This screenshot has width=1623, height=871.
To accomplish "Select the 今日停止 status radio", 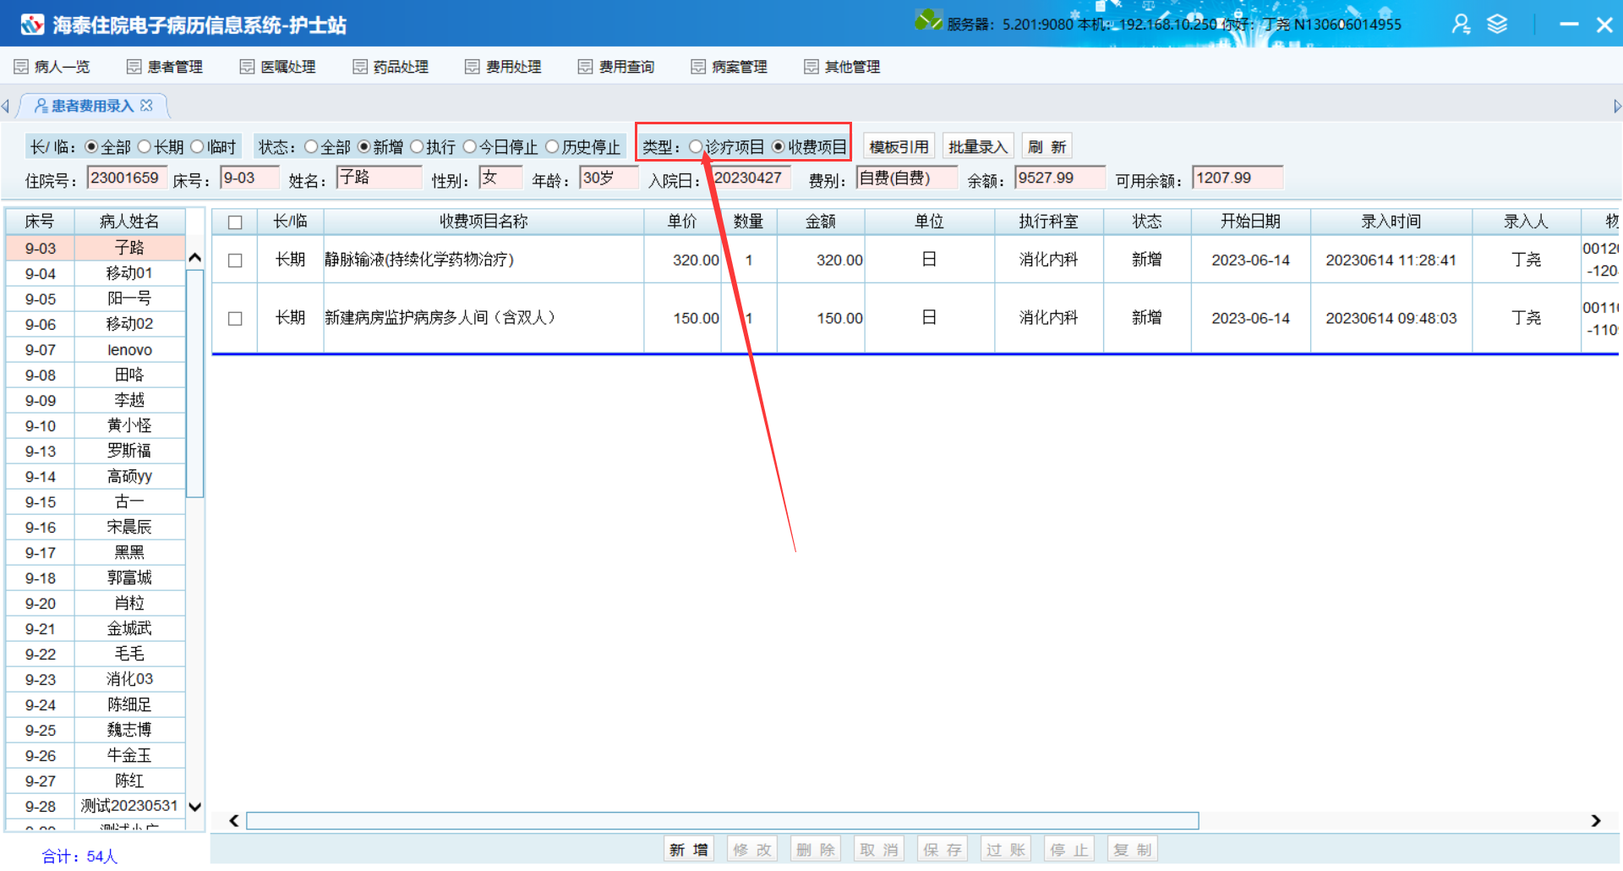I will 470,147.
